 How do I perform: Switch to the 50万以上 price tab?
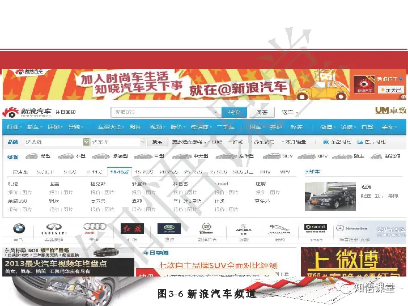pos(243,172)
